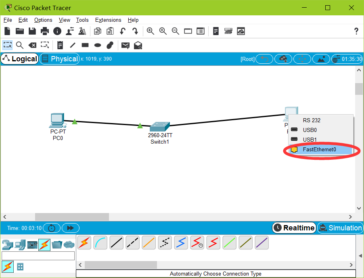Viewport: 364px width, 278px height.
Task: Open a file with the folder icon
Action: point(20,31)
